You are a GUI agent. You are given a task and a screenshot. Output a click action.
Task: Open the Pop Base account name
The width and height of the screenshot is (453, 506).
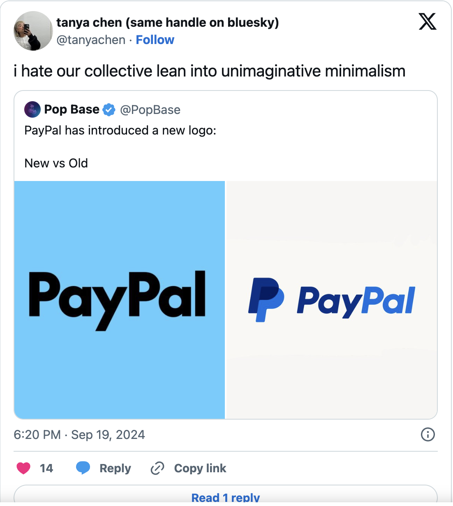tap(72, 109)
